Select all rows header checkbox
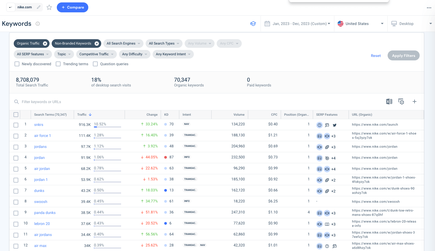This screenshot has height=251, width=435. pos(16,115)
